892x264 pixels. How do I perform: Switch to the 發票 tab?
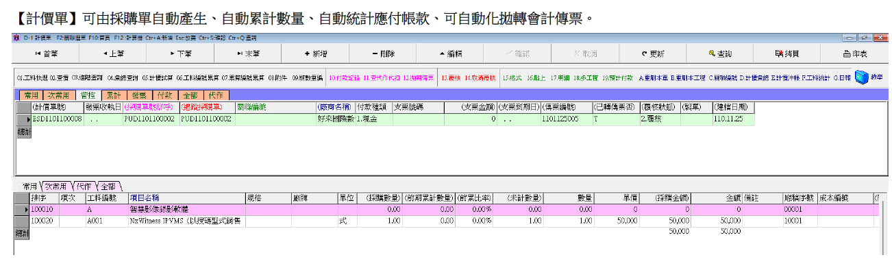tap(140, 95)
